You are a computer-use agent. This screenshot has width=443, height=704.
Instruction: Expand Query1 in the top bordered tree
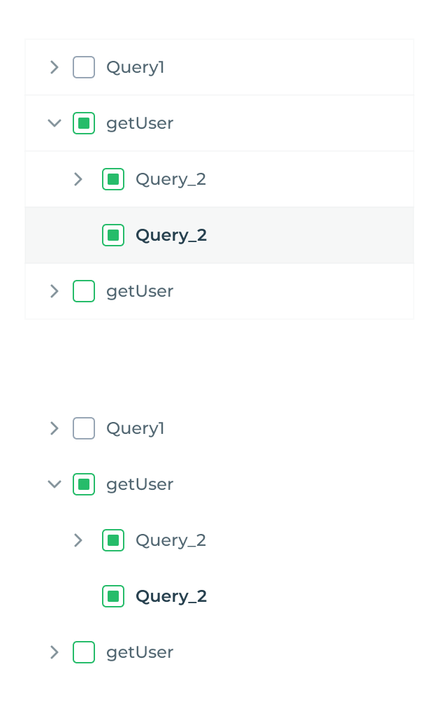tap(55, 67)
